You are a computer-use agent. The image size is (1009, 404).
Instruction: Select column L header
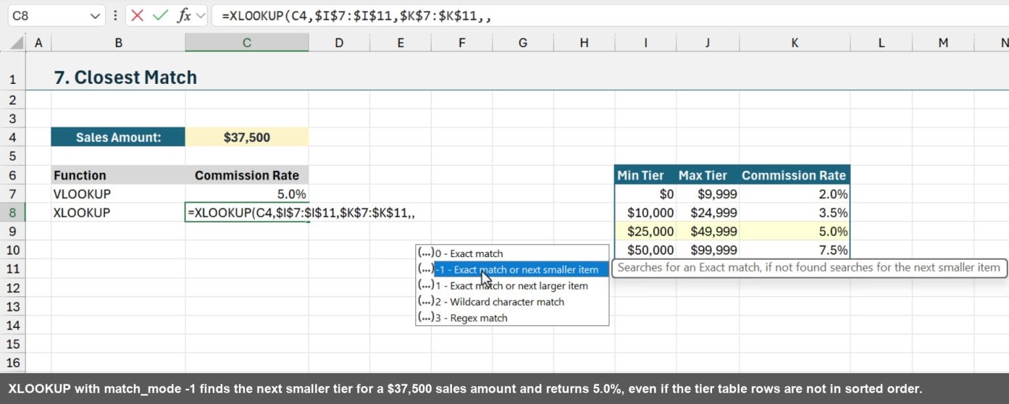881,43
